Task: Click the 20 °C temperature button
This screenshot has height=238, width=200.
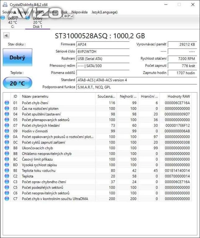Action: [17, 83]
